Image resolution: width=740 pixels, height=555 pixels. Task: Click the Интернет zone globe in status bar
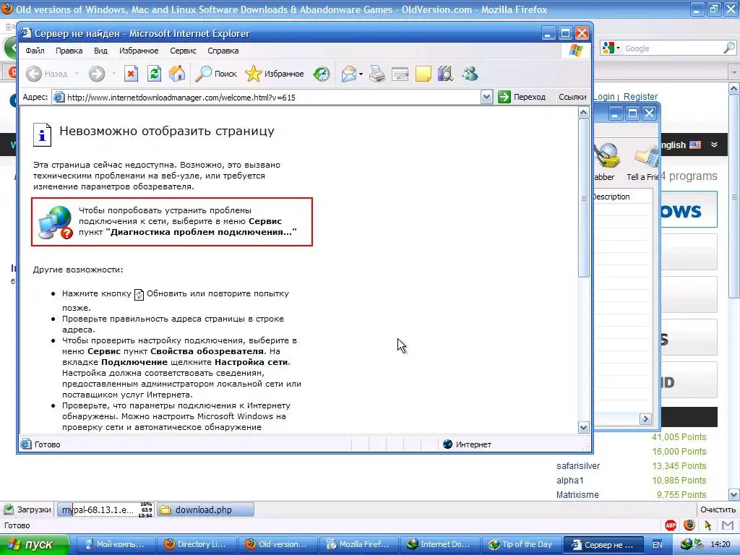[447, 444]
